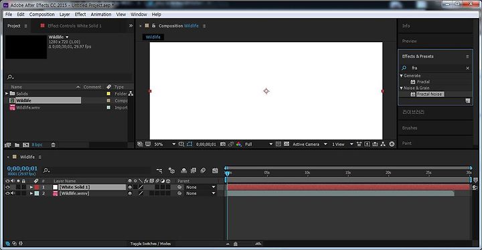Select Wildlife.wmv in Project panel
This screenshot has width=482, height=250.
click(x=28, y=107)
